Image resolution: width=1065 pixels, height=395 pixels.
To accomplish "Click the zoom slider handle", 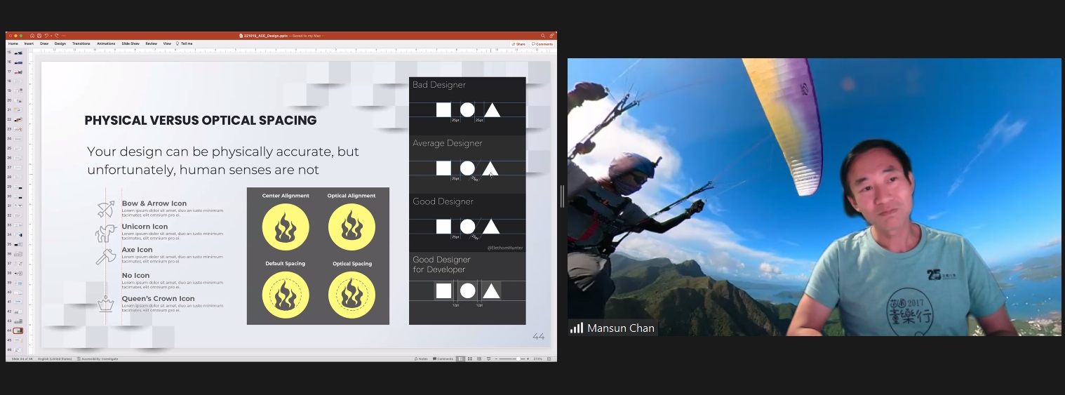I will tap(518, 359).
